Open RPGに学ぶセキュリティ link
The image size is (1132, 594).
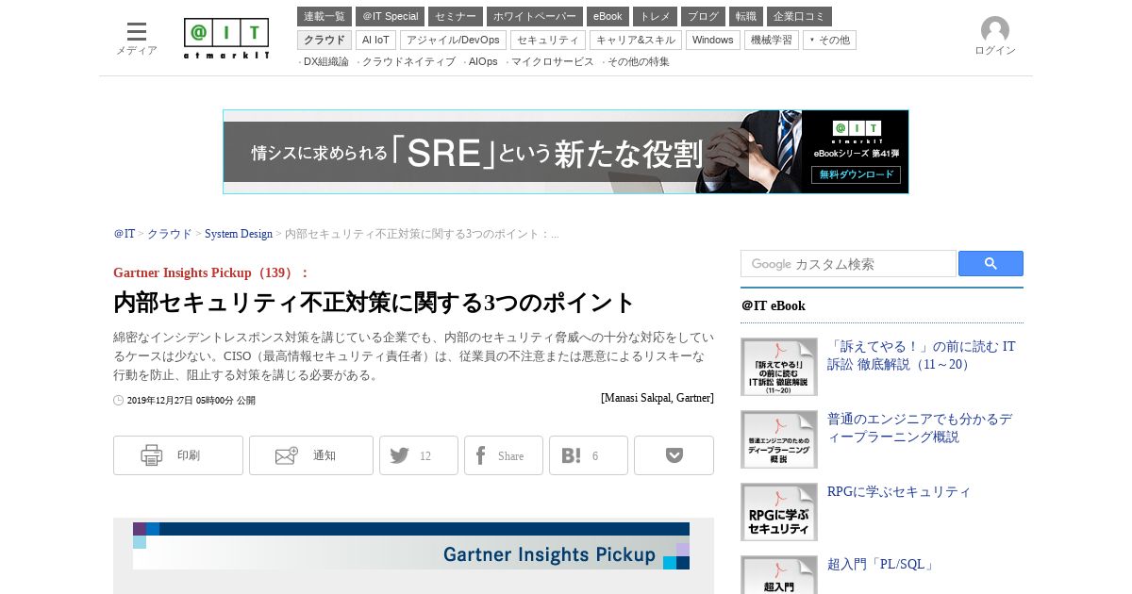(899, 492)
